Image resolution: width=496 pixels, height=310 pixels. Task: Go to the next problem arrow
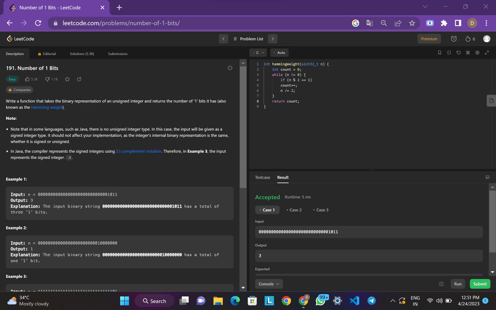click(272, 39)
